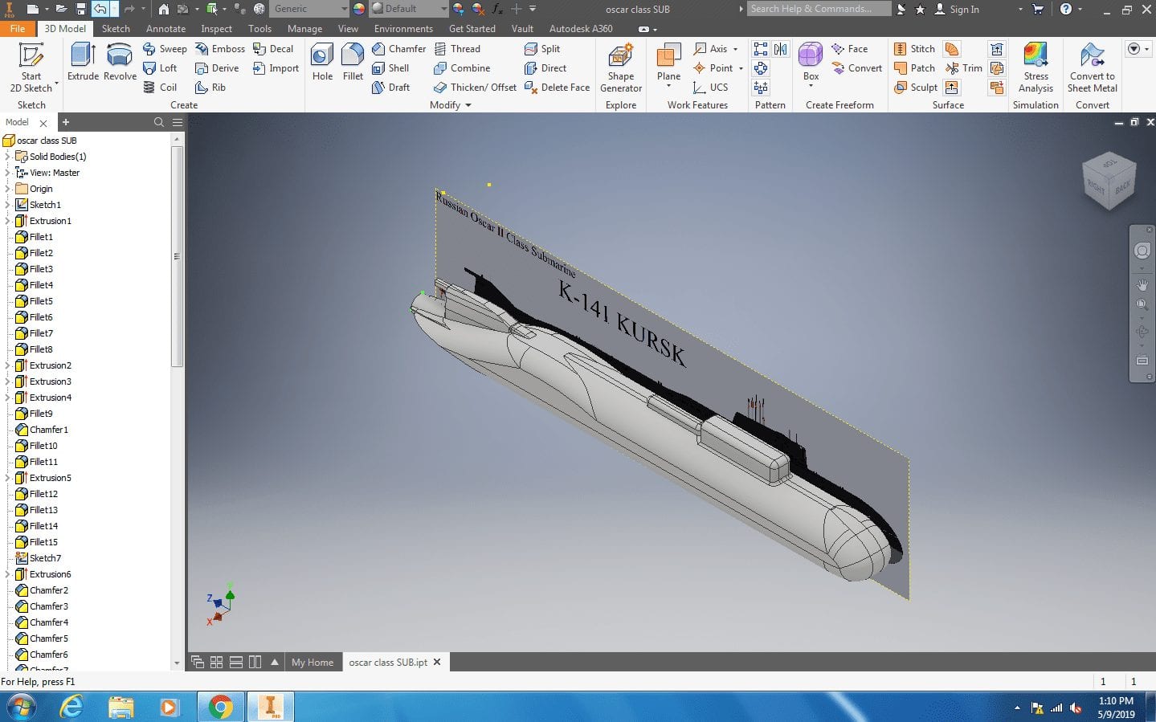Expand the Solid Bodies(1) node
This screenshot has width=1156, height=722.
7,157
